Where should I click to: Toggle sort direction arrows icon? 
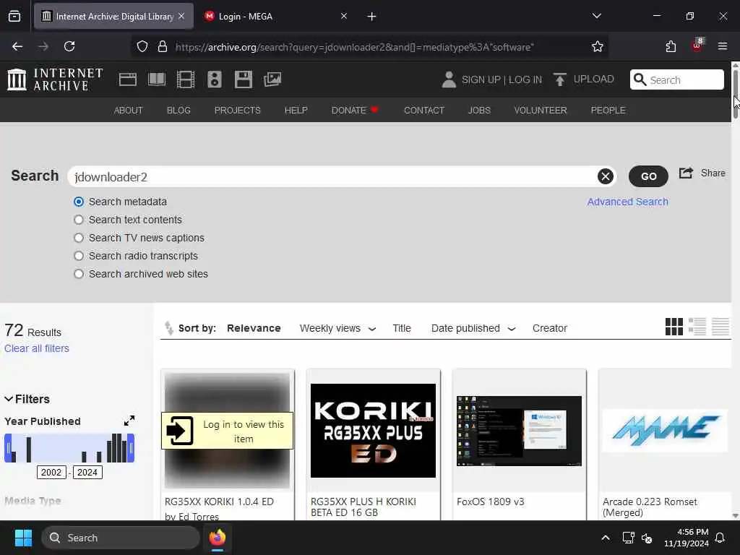coord(168,327)
